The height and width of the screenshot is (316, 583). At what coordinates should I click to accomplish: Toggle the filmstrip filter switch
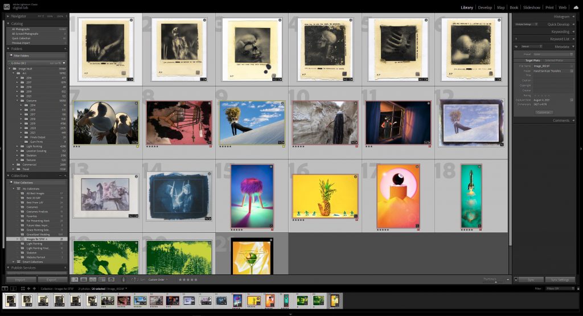pos(578,289)
